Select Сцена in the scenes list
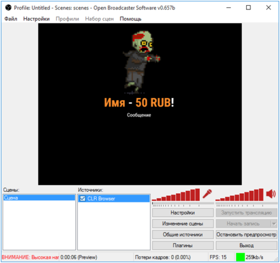Image resolution: width=280 pixels, height=263 pixels. (39, 198)
